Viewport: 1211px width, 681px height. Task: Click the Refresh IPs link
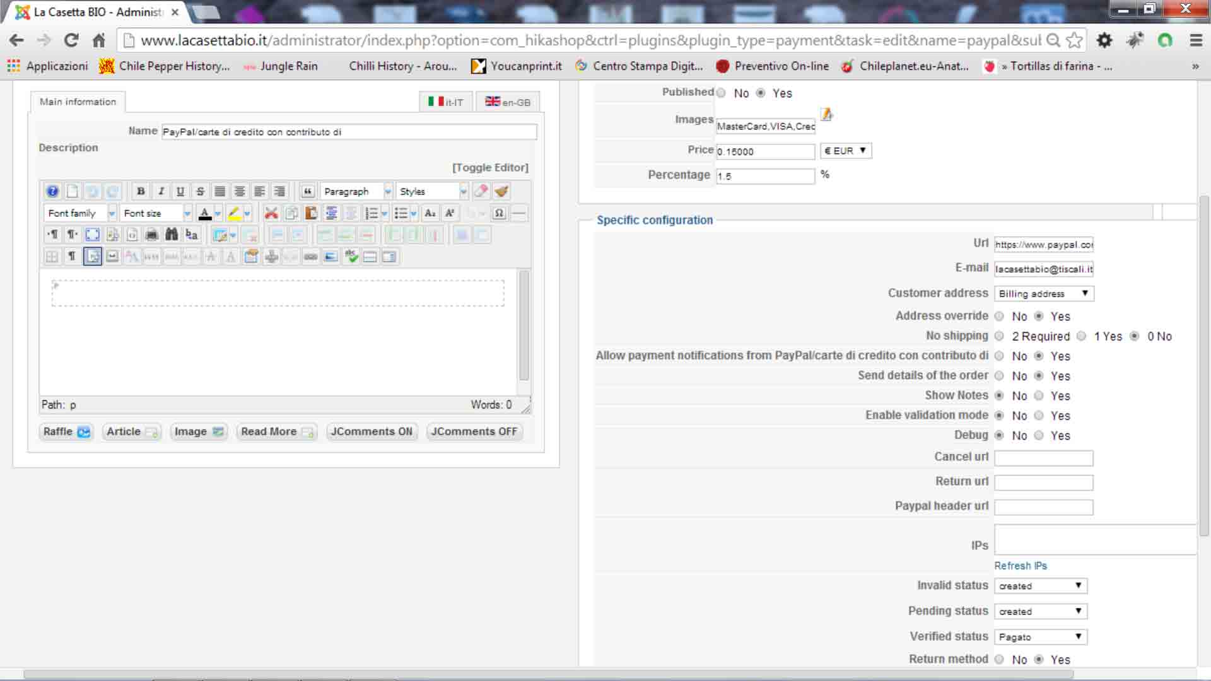pyautogui.click(x=1020, y=566)
